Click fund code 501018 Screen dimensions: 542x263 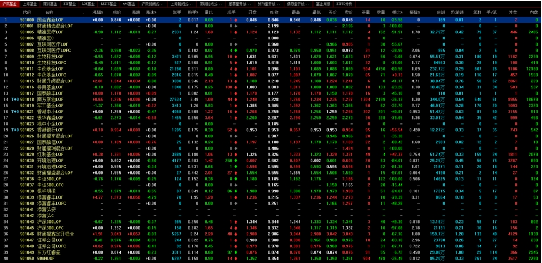pyautogui.click(x=27, y=99)
